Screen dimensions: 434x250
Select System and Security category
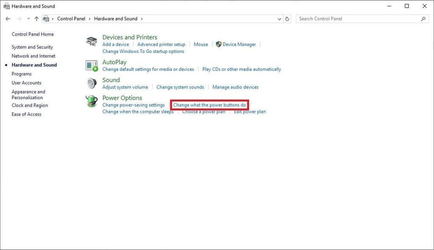pos(32,47)
